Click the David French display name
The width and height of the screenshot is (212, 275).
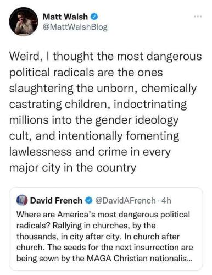pos(56,200)
